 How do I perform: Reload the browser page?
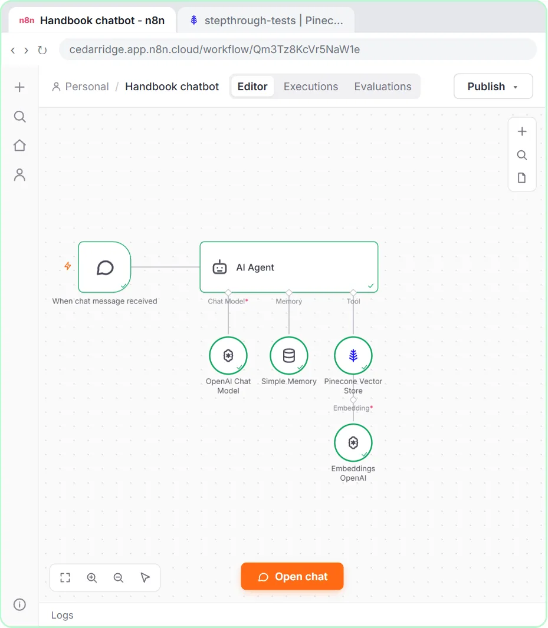pyautogui.click(x=42, y=50)
